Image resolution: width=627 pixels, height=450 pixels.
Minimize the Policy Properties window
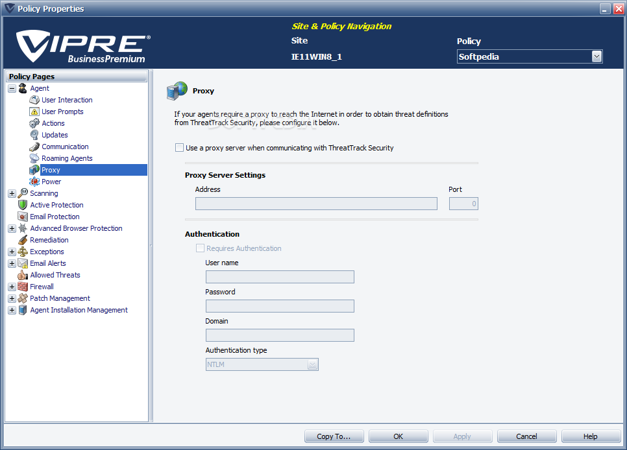pyautogui.click(x=606, y=9)
